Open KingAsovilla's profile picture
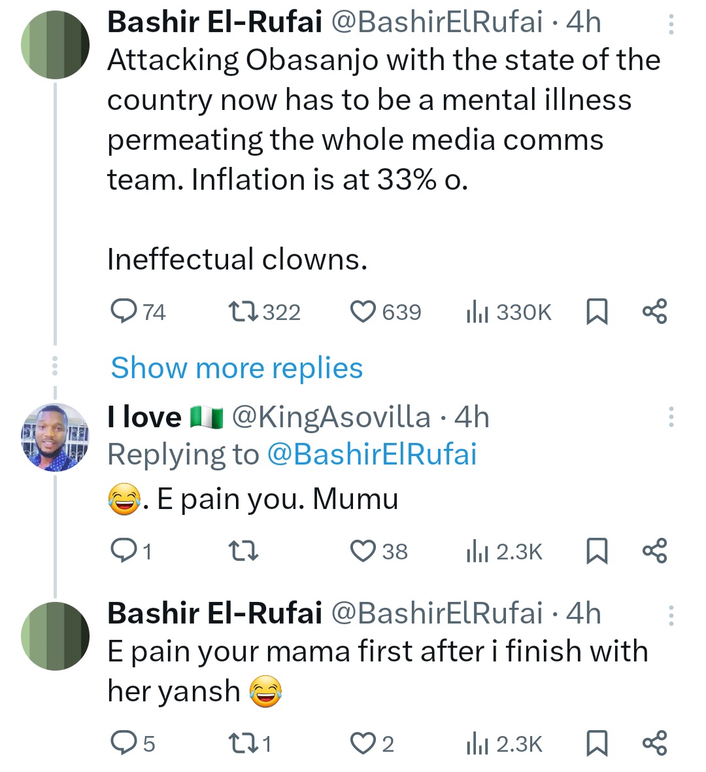The width and height of the screenshot is (706, 772). click(x=55, y=437)
